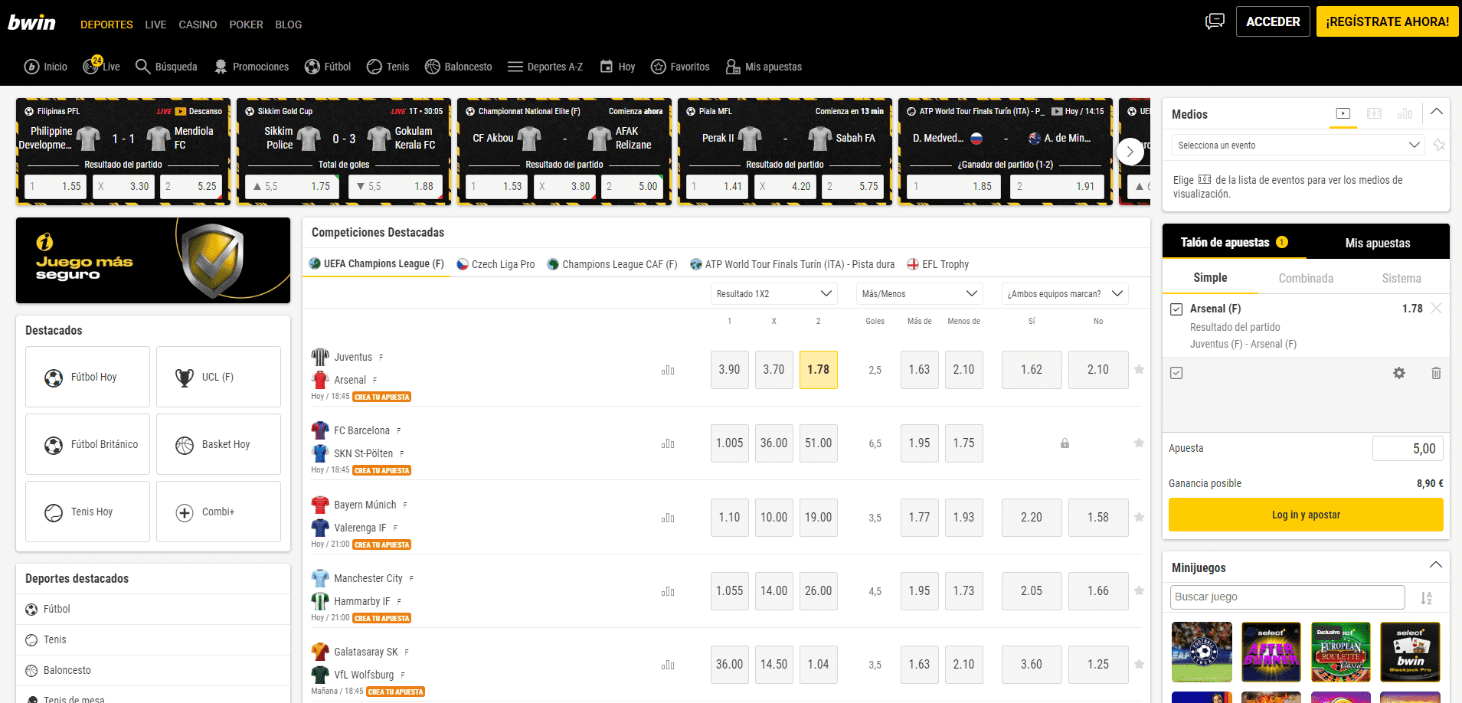
Task: Click ACCEDER login button
Action: [1273, 21]
